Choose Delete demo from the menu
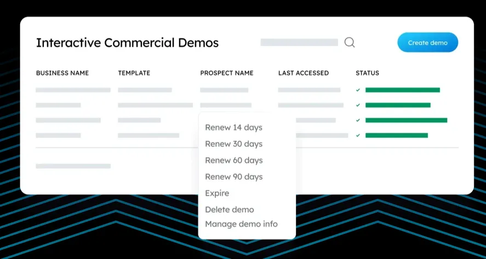This screenshot has height=259, width=486. point(230,209)
